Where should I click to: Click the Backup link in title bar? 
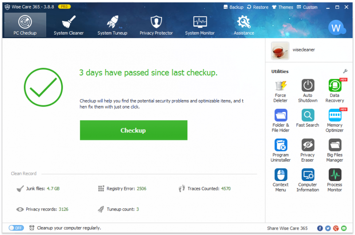point(233,7)
